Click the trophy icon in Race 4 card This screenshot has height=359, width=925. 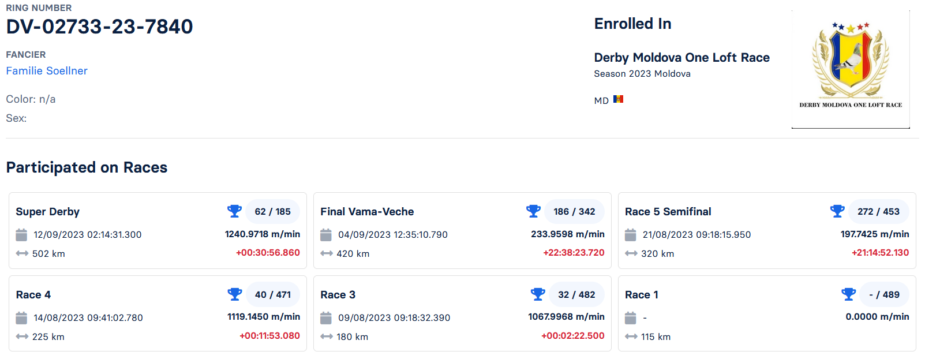click(x=234, y=294)
